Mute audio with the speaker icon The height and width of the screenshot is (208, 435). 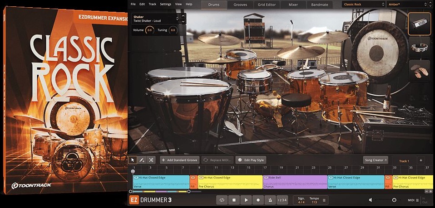371,200
